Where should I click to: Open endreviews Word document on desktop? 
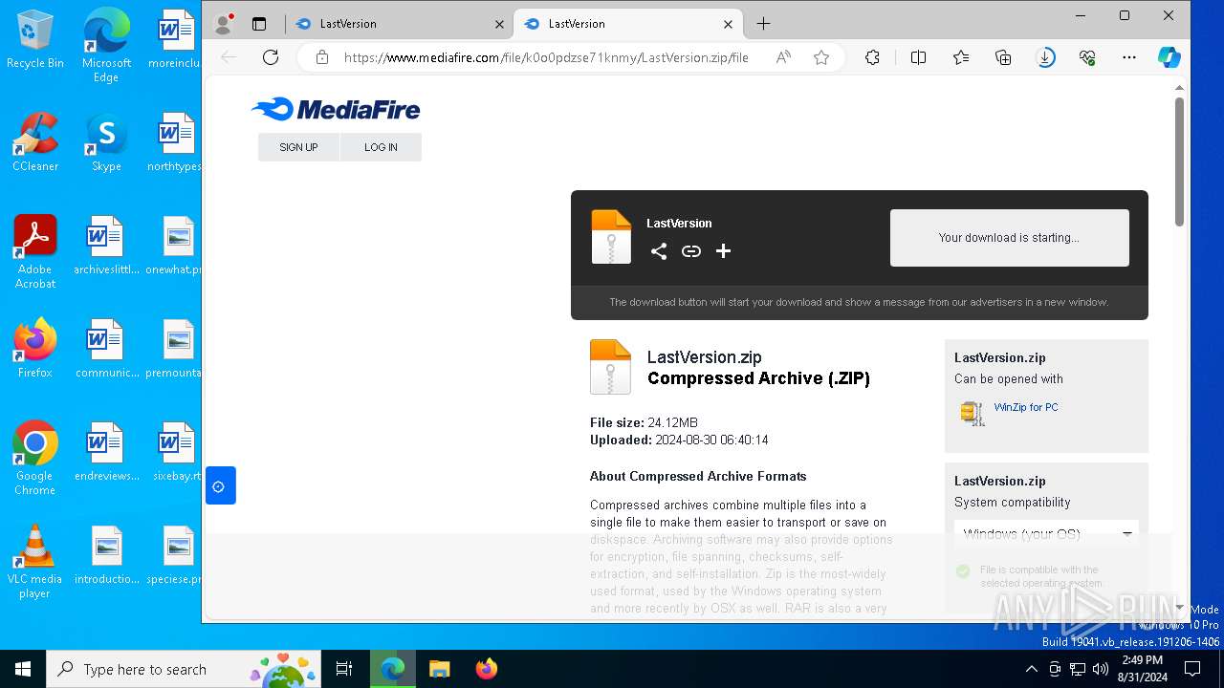[x=106, y=451]
